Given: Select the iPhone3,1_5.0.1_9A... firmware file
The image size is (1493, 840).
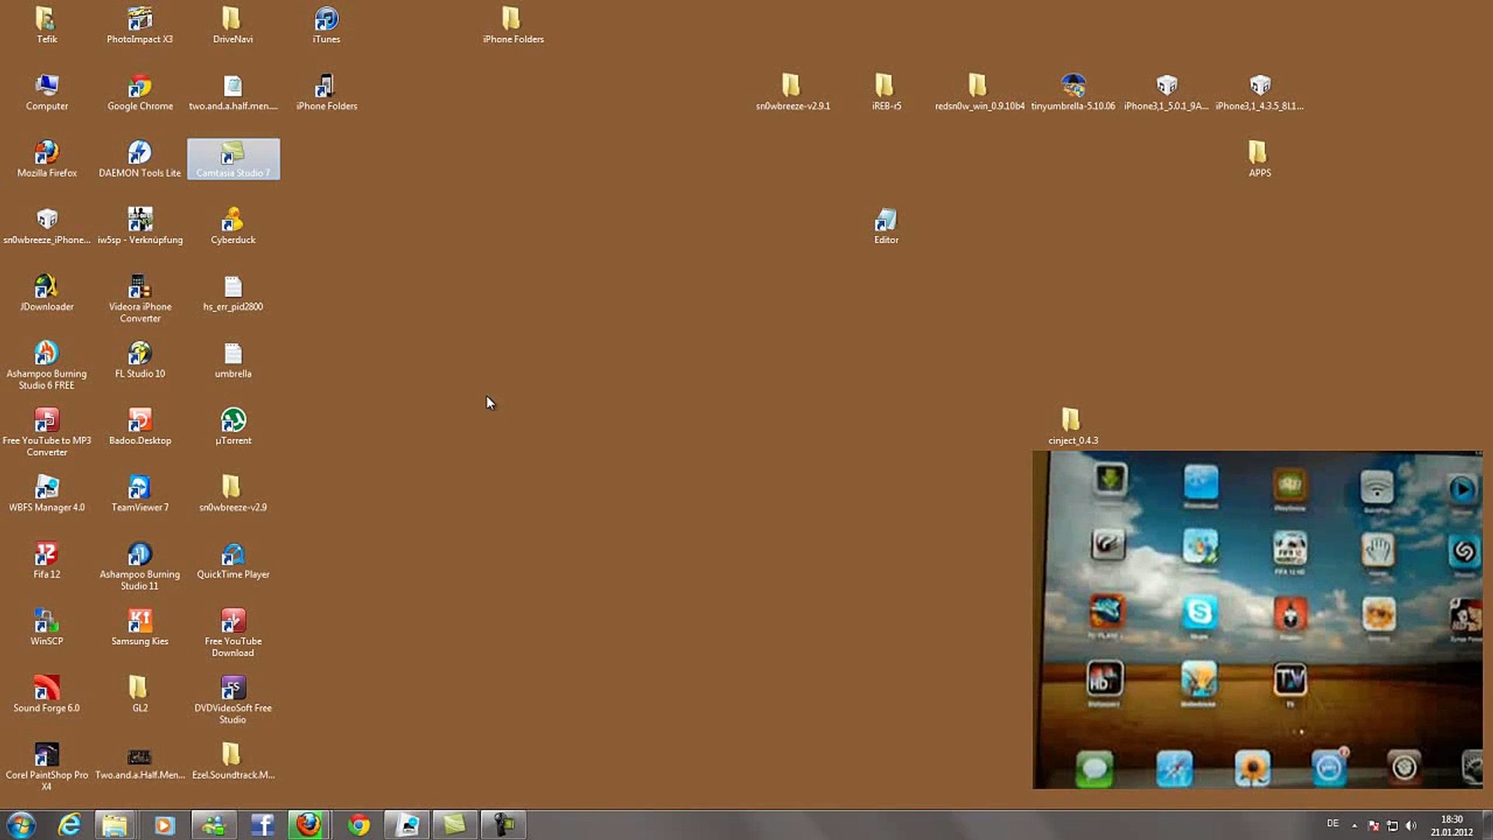Looking at the screenshot, I should point(1166,93).
